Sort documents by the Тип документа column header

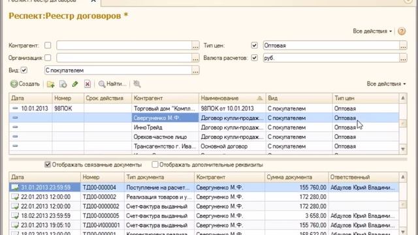click(159, 177)
